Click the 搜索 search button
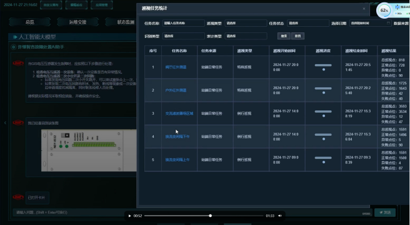The height and width of the screenshot is (225, 410). (x=284, y=36)
